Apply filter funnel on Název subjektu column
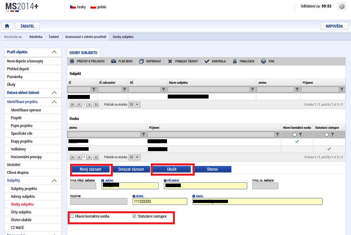 (252, 90)
